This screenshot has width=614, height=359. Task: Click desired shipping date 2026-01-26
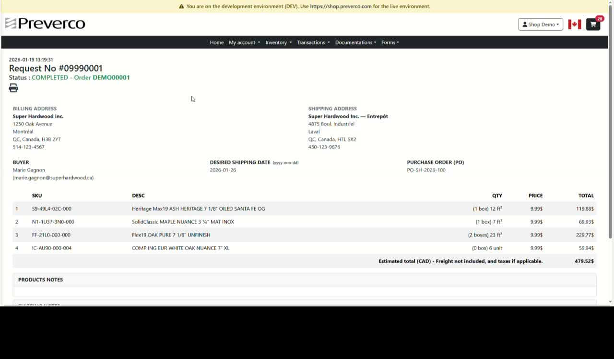pyautogui.click(x=223, y=170)
